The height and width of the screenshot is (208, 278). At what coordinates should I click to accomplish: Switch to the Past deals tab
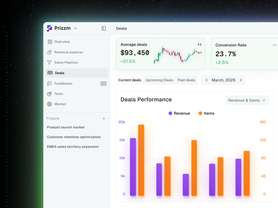186,80
